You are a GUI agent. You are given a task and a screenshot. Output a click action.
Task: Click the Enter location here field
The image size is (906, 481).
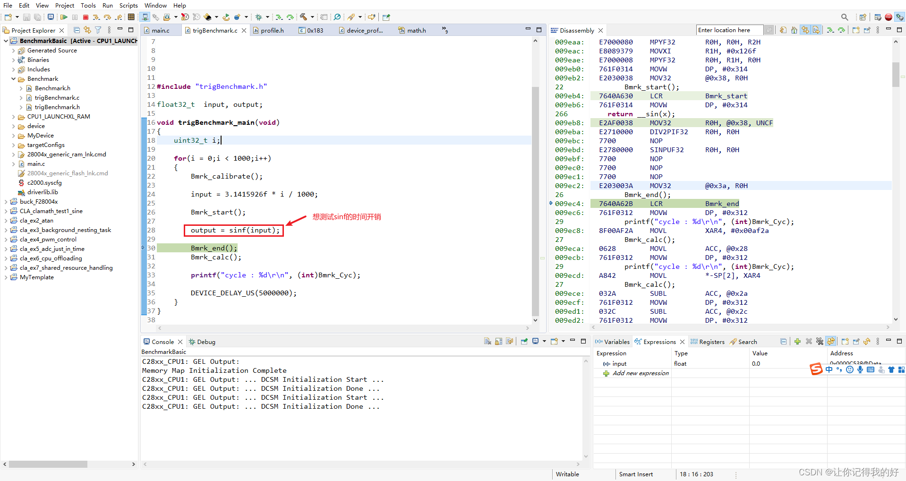click(730, 30)
